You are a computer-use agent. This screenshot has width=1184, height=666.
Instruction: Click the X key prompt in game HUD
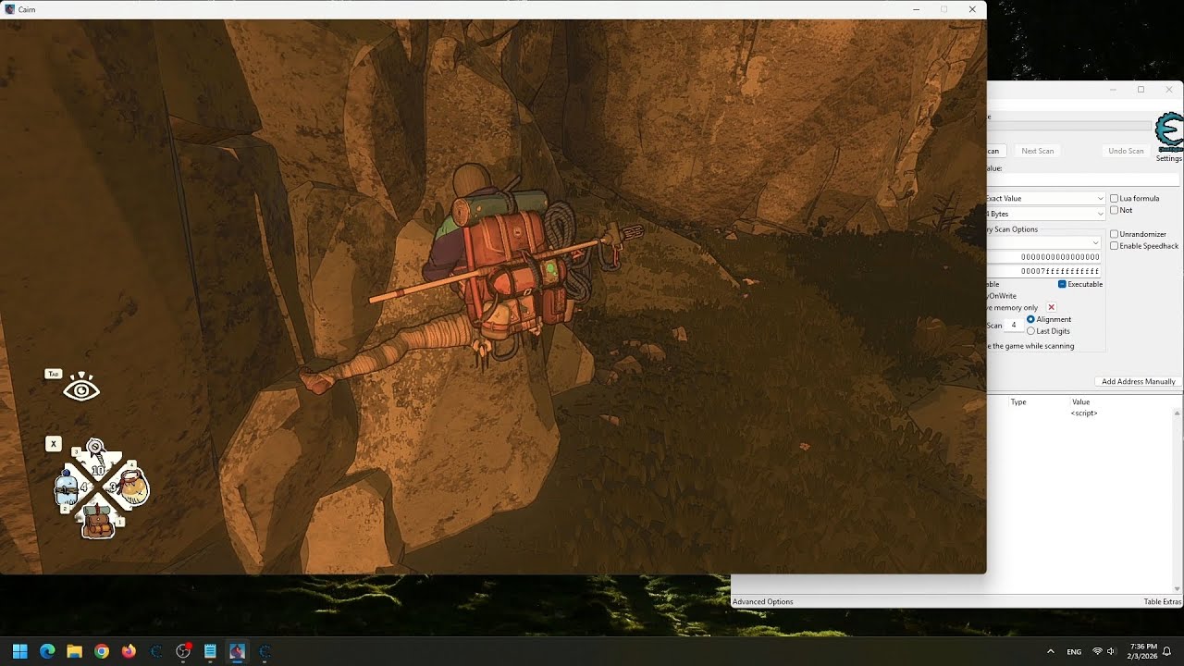[54, 445]
